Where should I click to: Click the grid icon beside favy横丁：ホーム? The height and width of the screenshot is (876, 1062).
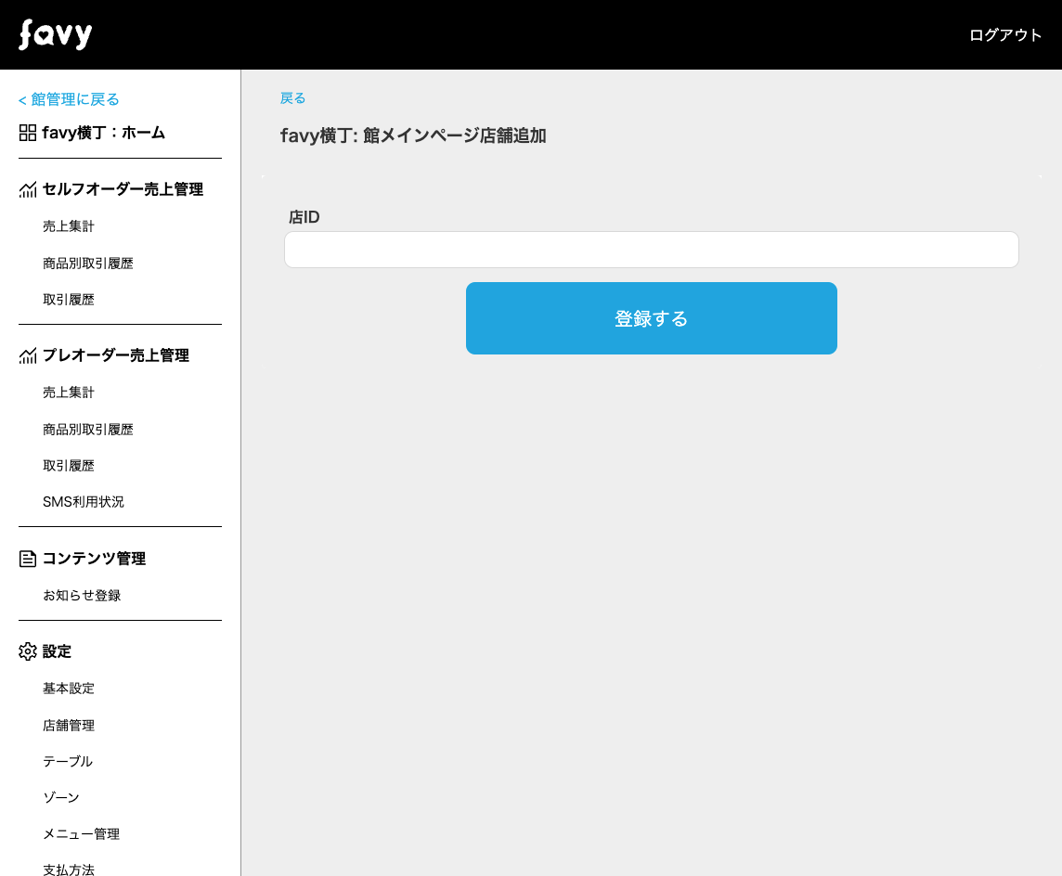tap(28, 133)
